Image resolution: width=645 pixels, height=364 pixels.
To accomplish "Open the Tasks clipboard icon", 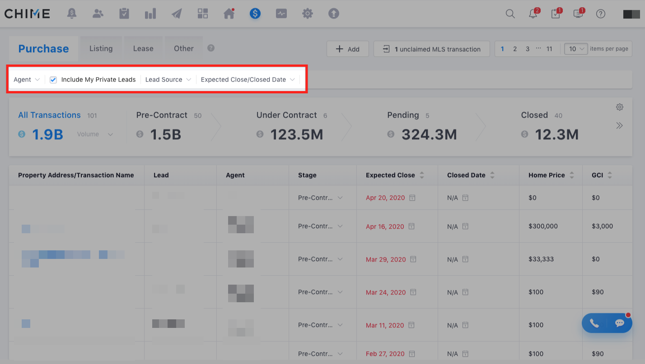I will pyautogui.click(x=124, y=14).
